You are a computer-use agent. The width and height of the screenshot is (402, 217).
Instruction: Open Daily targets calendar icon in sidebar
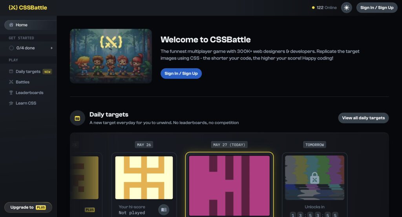(11, 71)
